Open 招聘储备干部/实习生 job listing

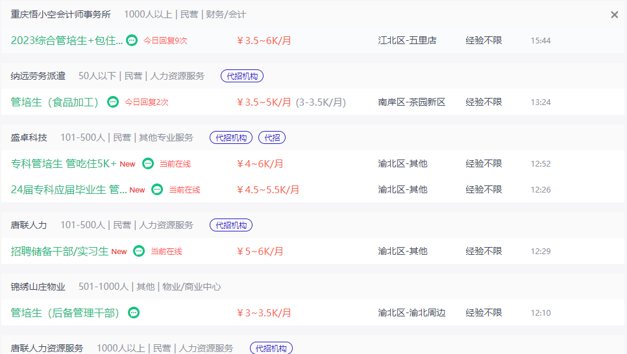point(60,251)
